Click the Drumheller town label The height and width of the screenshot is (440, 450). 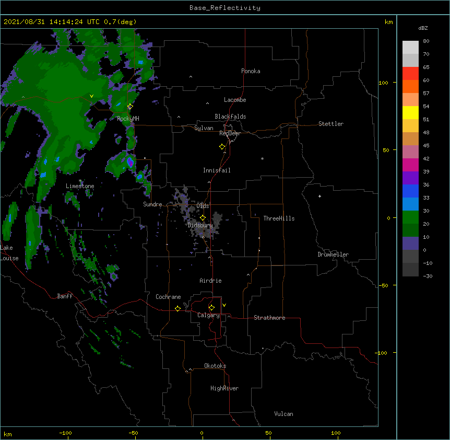pos(333,254)
